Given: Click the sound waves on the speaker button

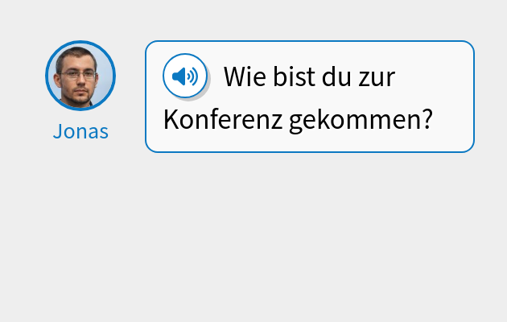Looking at the screenshot, I should click(x=192, y=76).
